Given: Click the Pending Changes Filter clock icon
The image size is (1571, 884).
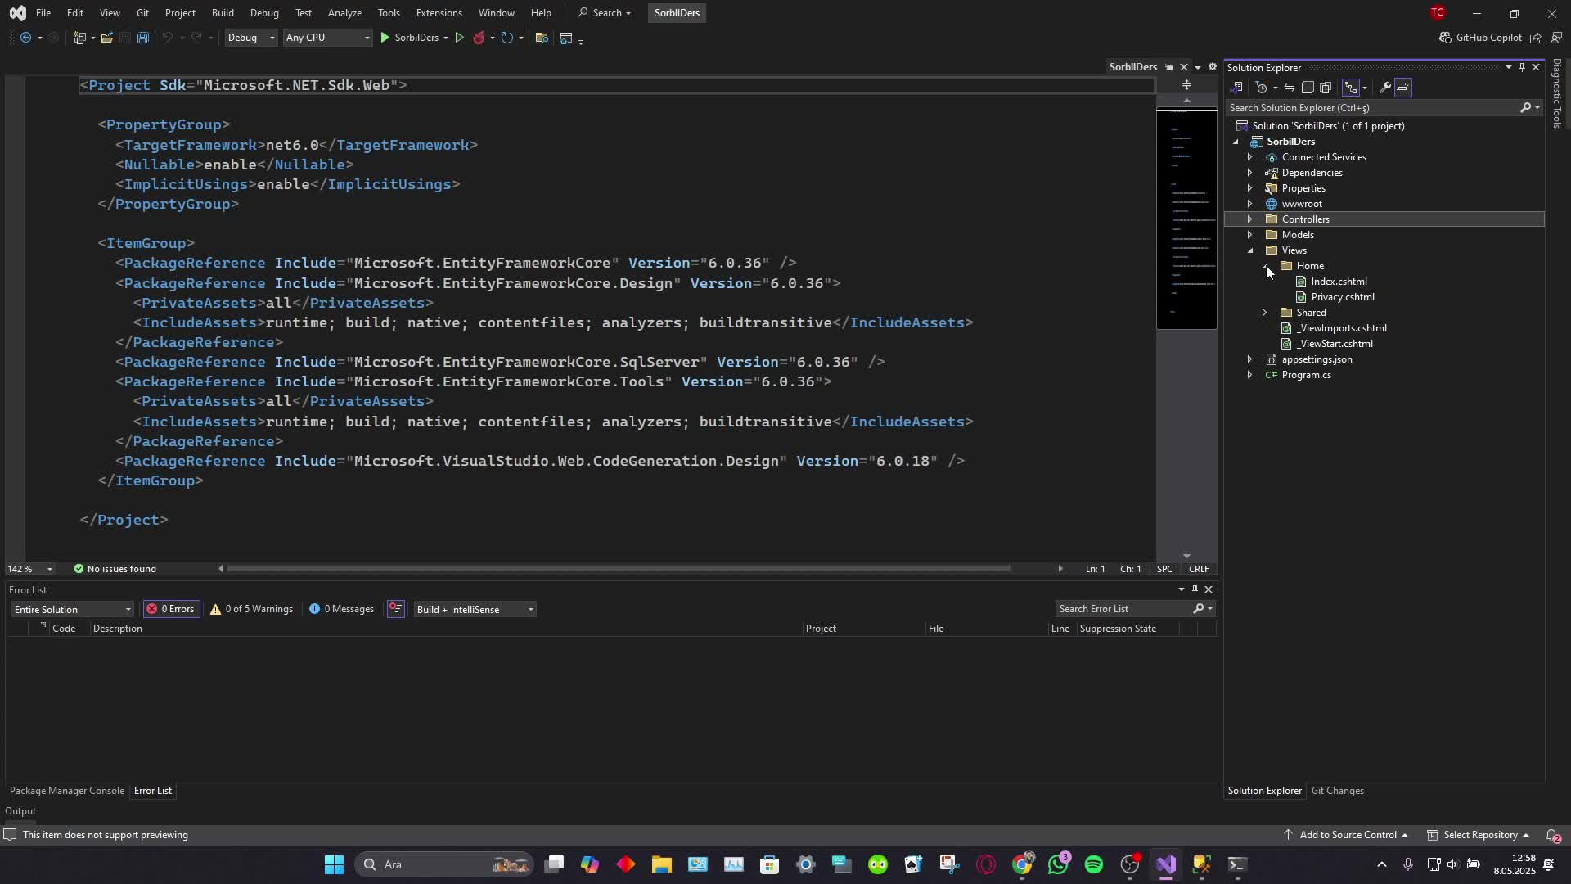Looking at the screenshot, I should 1262,88.
